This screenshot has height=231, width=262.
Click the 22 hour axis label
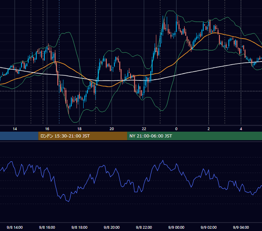[x=144, y=129]
